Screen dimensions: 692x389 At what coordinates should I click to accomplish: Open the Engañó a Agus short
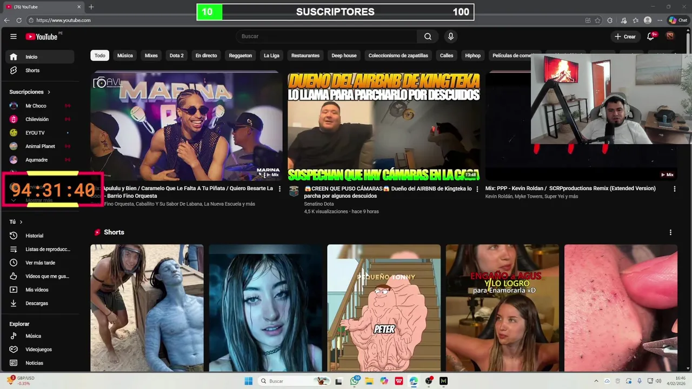pyautogui.click(x=502, y=308)
